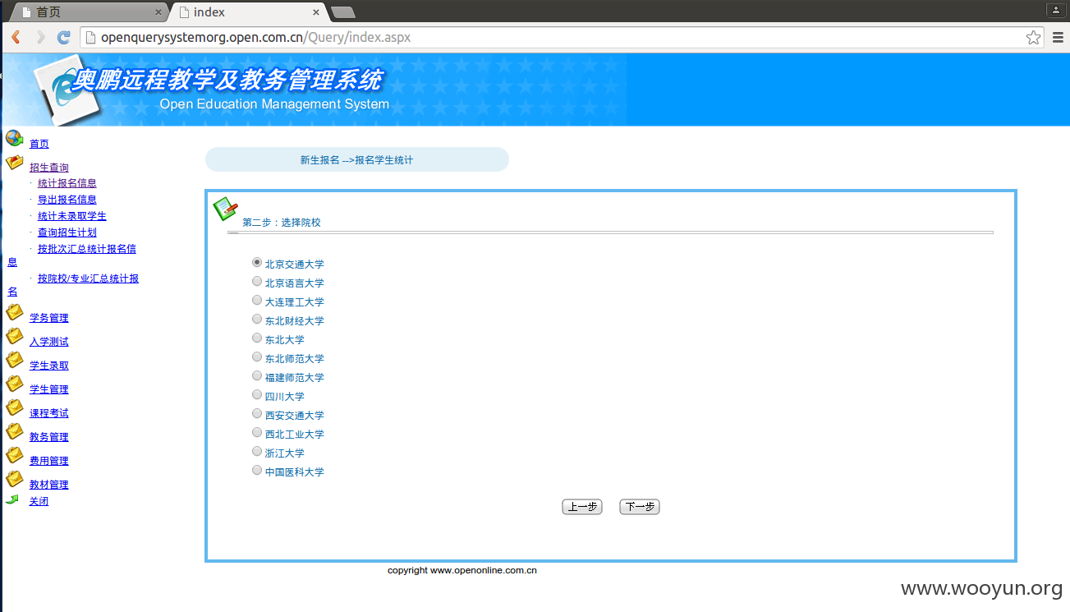This screenshot has height=612, width=1070.
Task: Click the folder icon beside 学生管理
Action: (14, 384)
